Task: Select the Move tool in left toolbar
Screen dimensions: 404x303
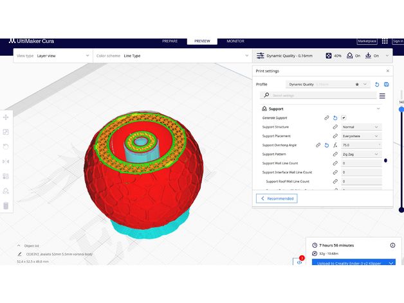Action: 6,117
